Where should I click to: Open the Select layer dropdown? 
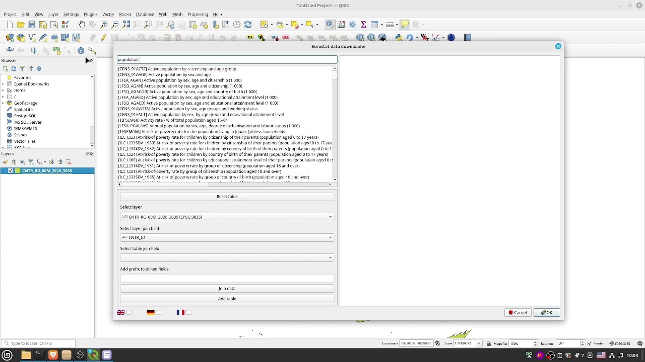(227, 217)
